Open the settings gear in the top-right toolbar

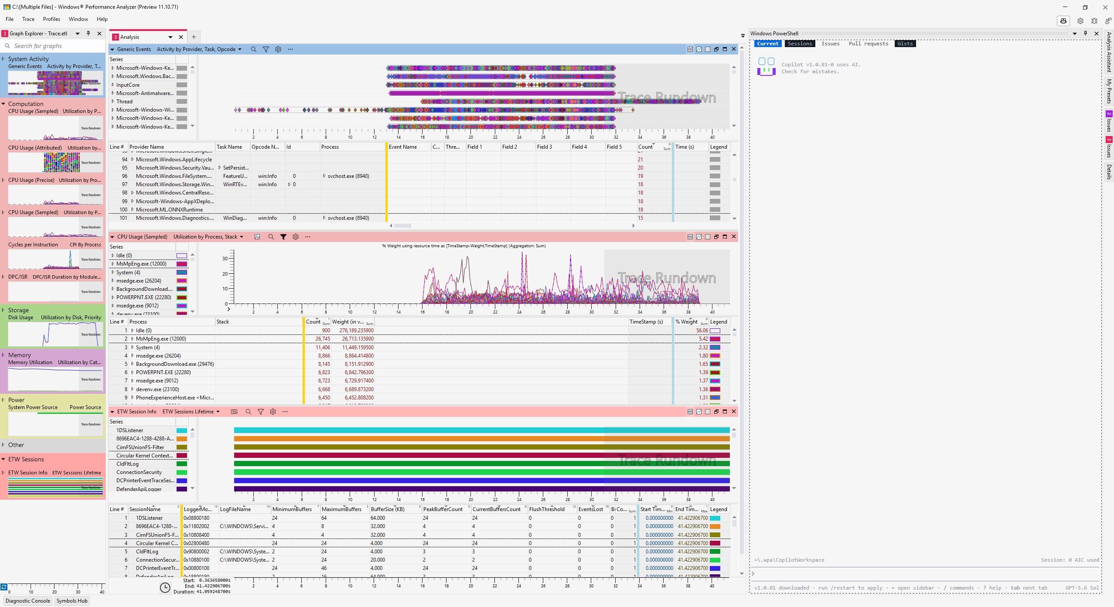pyautogui.click(x=1080, y=20)
